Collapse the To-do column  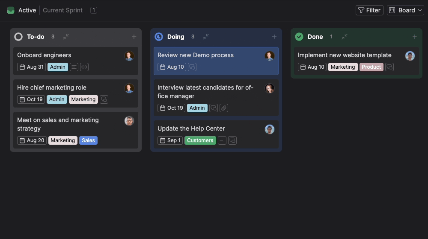(66, 37)
